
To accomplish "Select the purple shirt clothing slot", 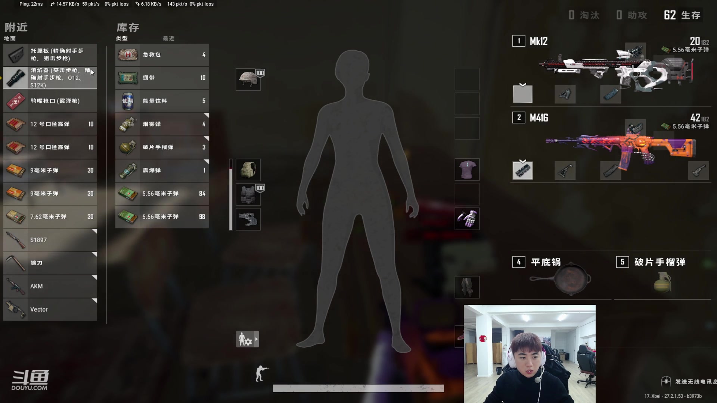I will coord(467,169).
